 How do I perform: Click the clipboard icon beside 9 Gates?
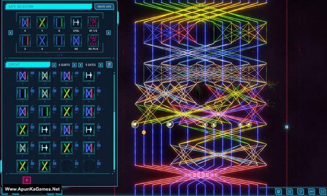[109, 65]
